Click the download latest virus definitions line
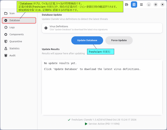This screenshot has height=130, width=167. [92, 69]
